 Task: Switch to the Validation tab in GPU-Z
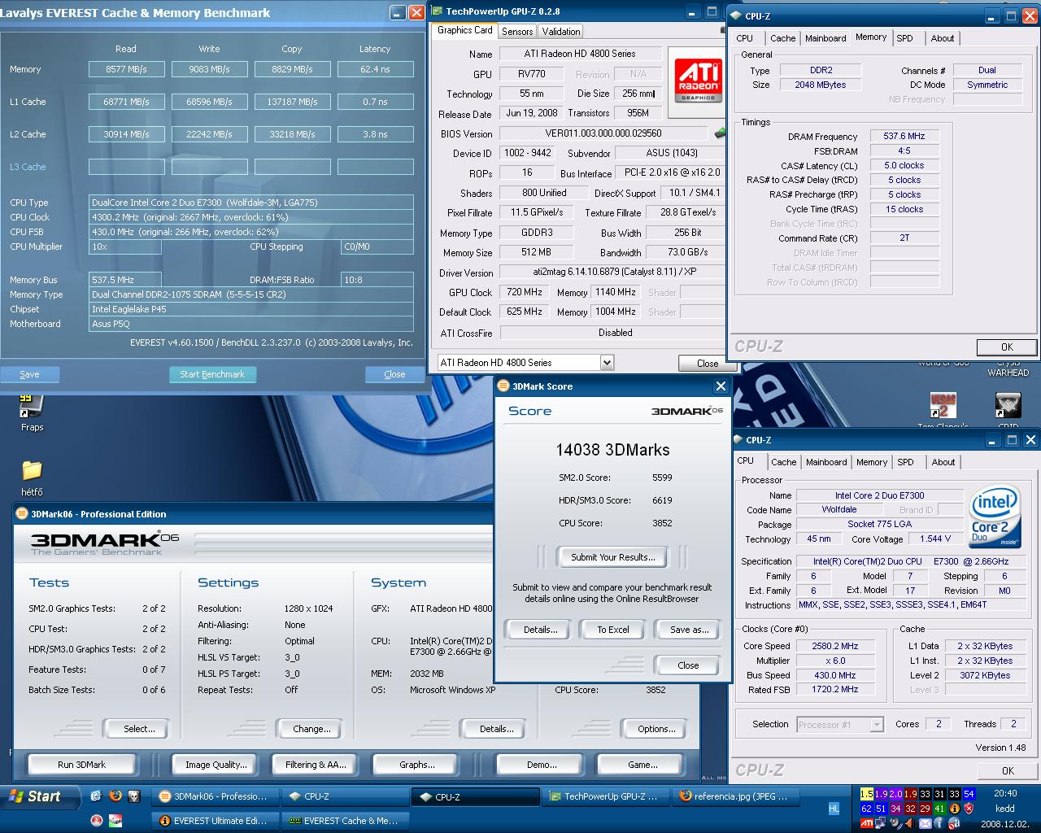[561, 31]
